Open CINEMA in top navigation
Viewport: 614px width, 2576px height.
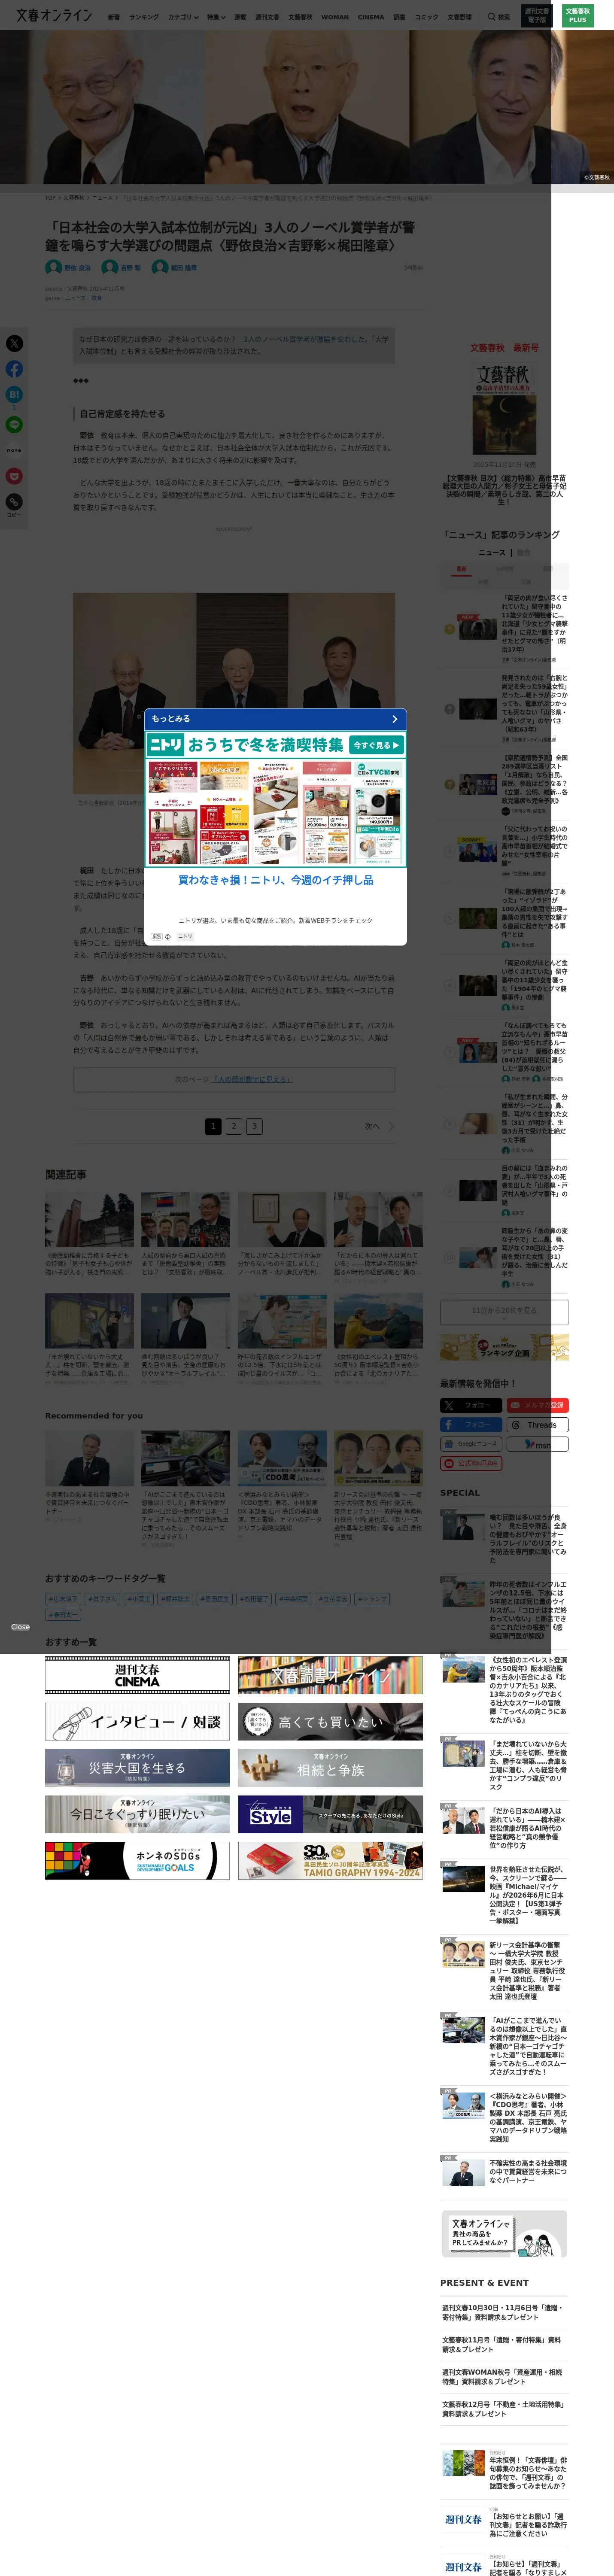(371, 17)
